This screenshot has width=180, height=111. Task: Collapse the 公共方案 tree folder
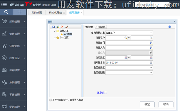tap(55, 31)
